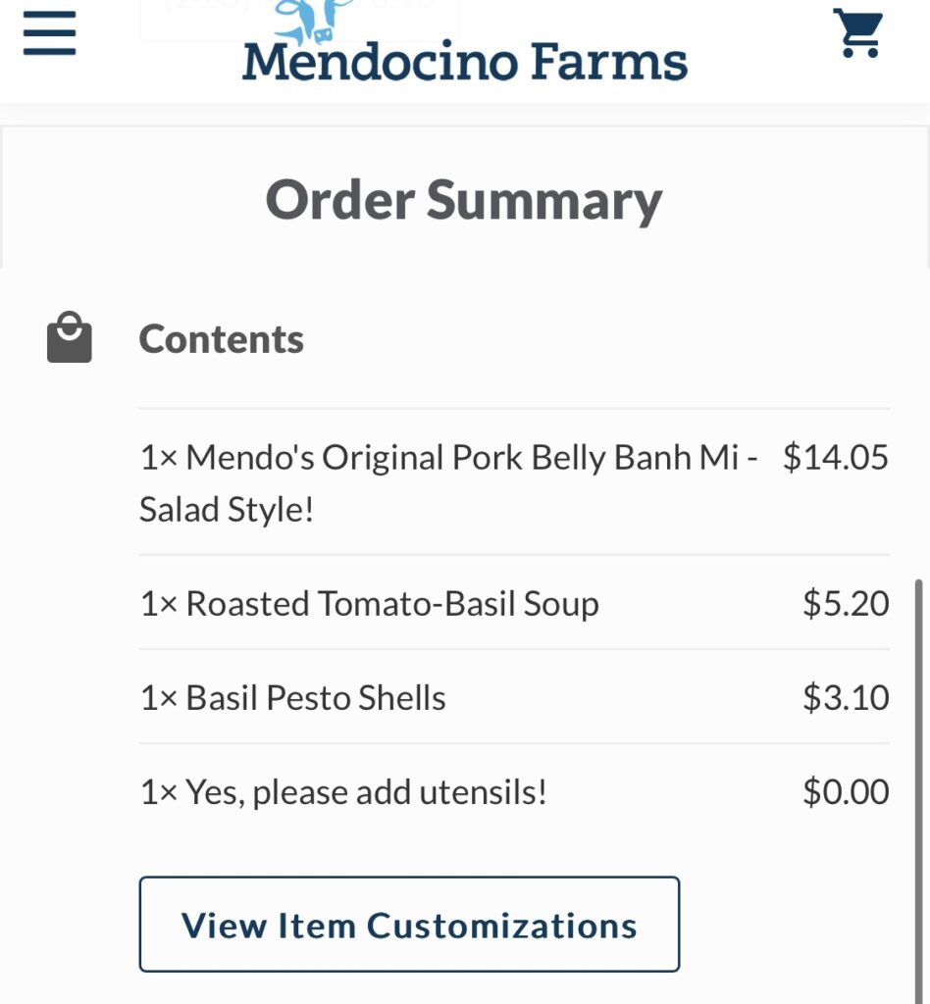Viewport: 930px width, 1004px height.
Task: Go home via Mendocino Farms wordmark
Action: tap(464, 61)
